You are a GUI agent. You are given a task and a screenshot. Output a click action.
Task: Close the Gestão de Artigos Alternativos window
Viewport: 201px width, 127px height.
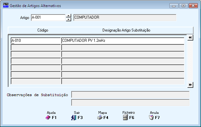click(x=193, y=6)
